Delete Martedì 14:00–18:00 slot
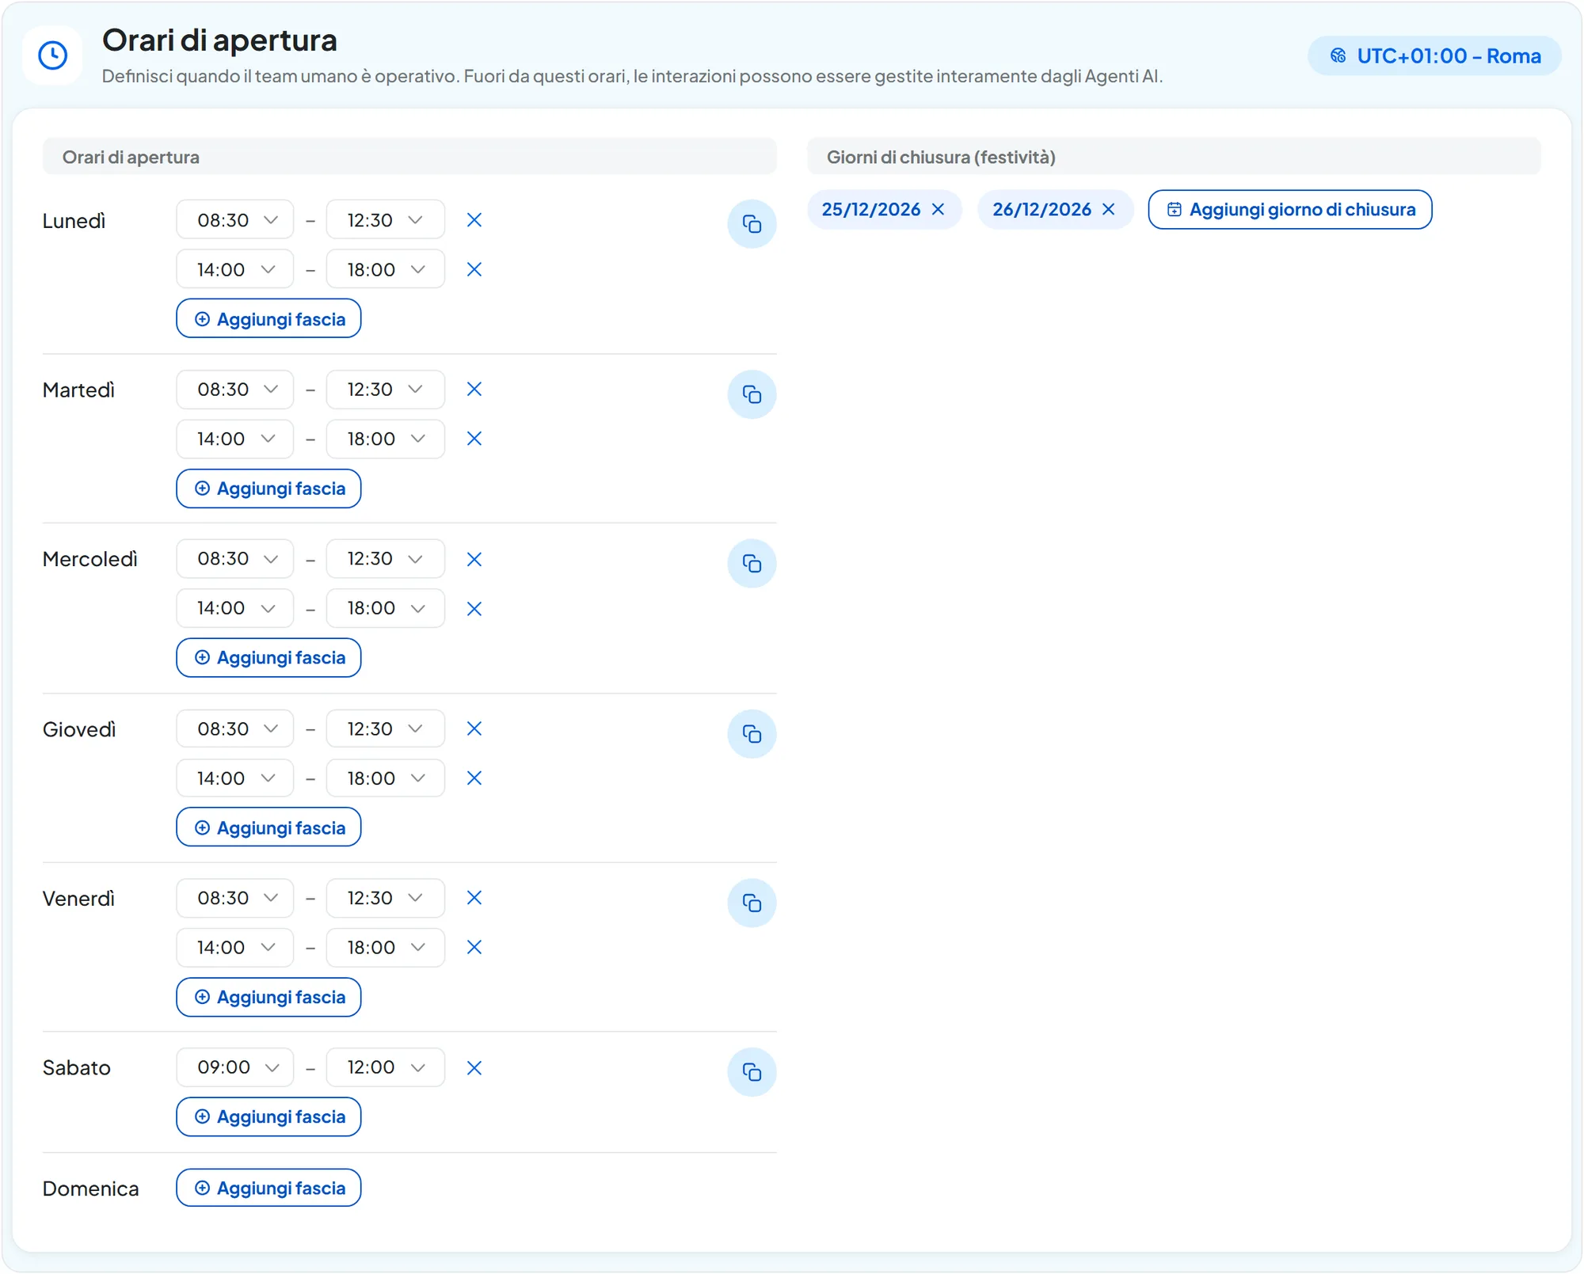The width and height of the screenshot is (1584, 1274). tap(474, 439)
